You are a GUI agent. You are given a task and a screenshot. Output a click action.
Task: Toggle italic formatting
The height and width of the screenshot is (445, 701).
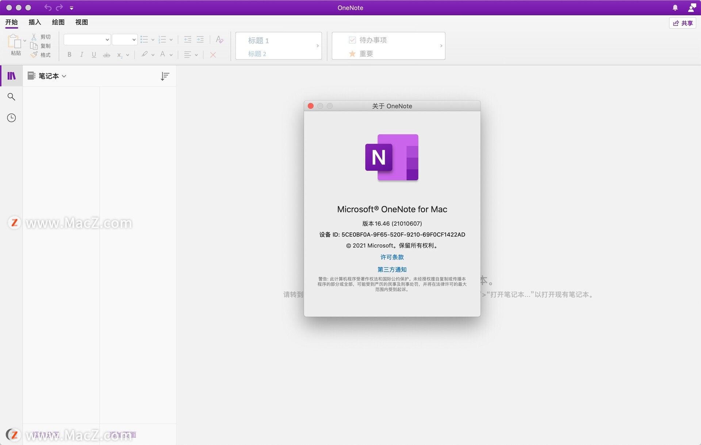click(81, 55)
